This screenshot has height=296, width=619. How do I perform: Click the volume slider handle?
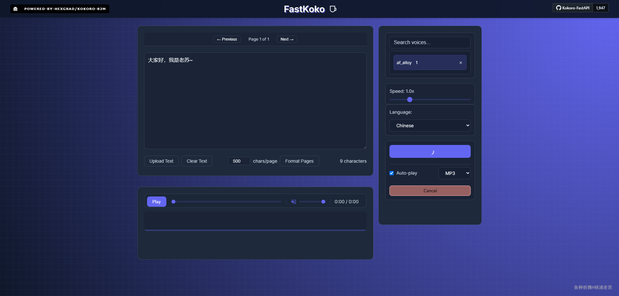(x=323, y=202)
